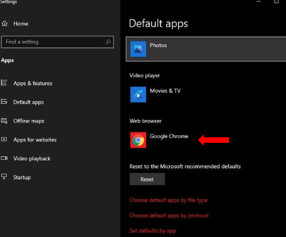Change Movies & TV video player
This screenshot has width=286, height=237.
click(x=155, y=95)
